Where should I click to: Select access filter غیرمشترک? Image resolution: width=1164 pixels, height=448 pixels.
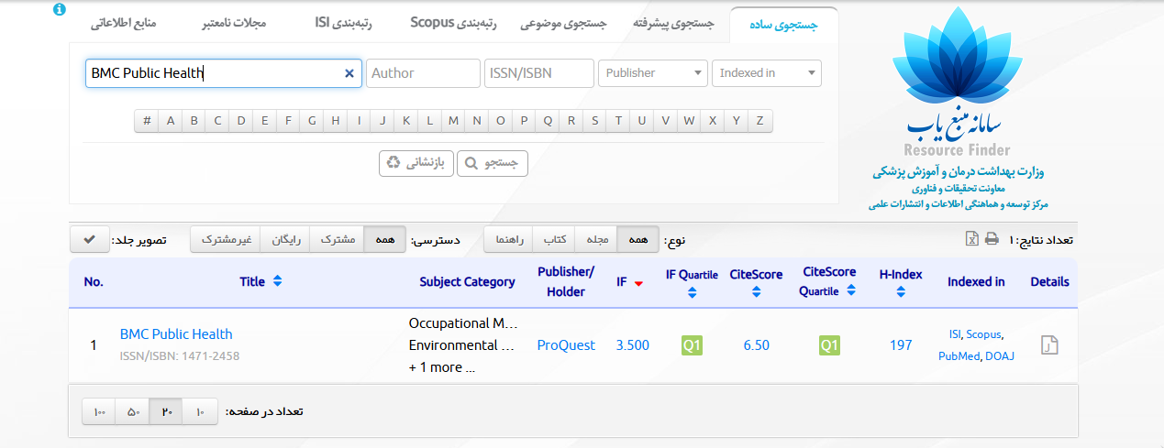(x=226, y=239)
